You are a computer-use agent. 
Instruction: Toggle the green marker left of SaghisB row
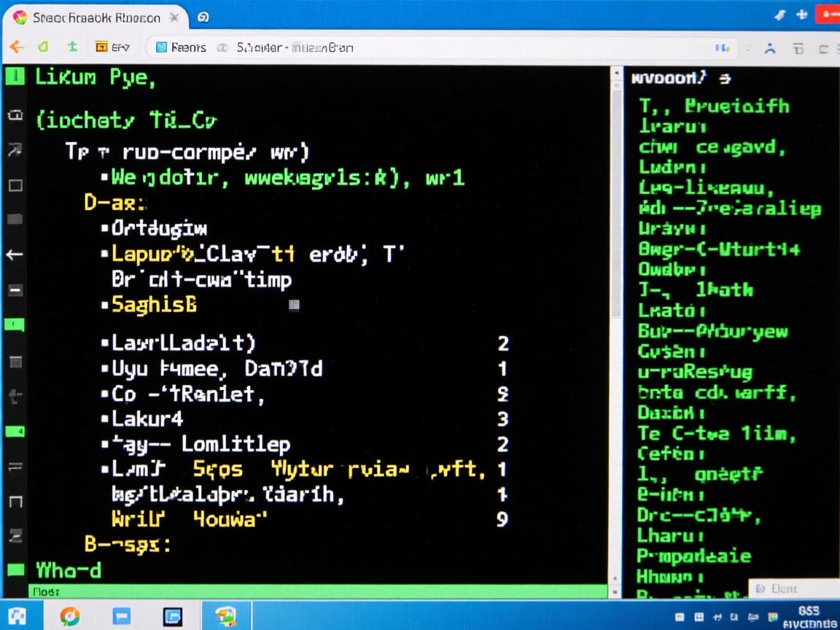click(15, 324)
